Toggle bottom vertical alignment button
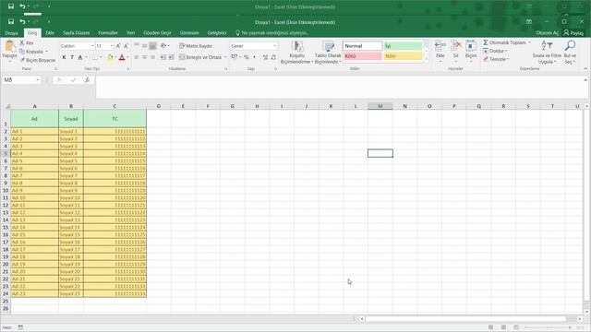591x332 pixels. [152, 46]
